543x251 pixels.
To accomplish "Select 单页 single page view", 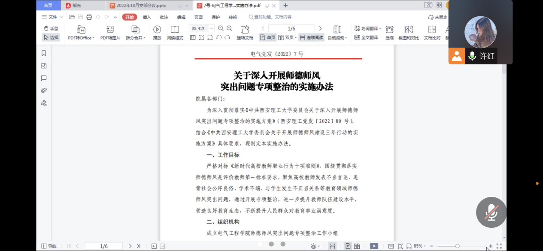I will tap(267, 38).
